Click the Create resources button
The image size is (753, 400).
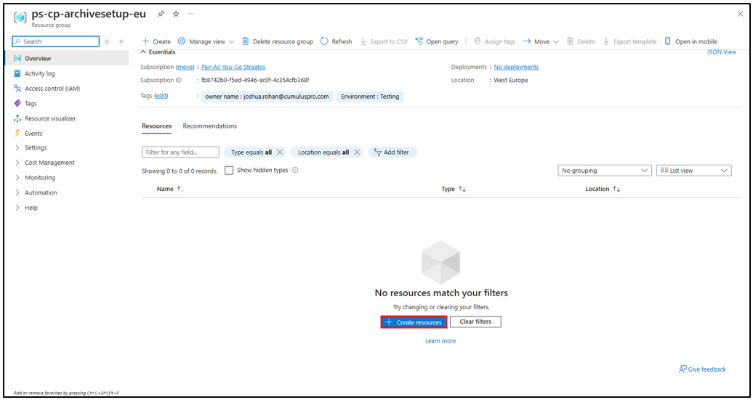click(414, 322)
